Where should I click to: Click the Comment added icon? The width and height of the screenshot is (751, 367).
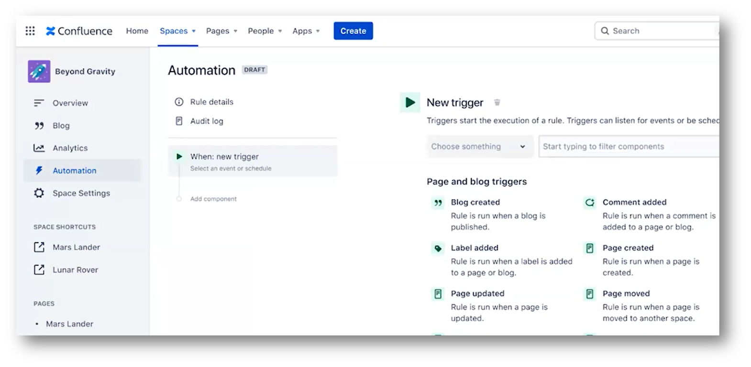590,203
